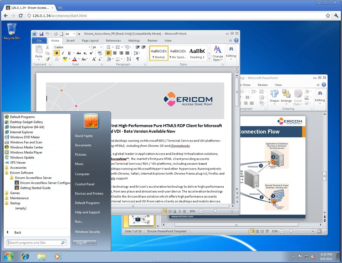Click the Undo arrow in Word's title bar
Image resolution: width=342 pixels, height=263 pixels.
47,34
